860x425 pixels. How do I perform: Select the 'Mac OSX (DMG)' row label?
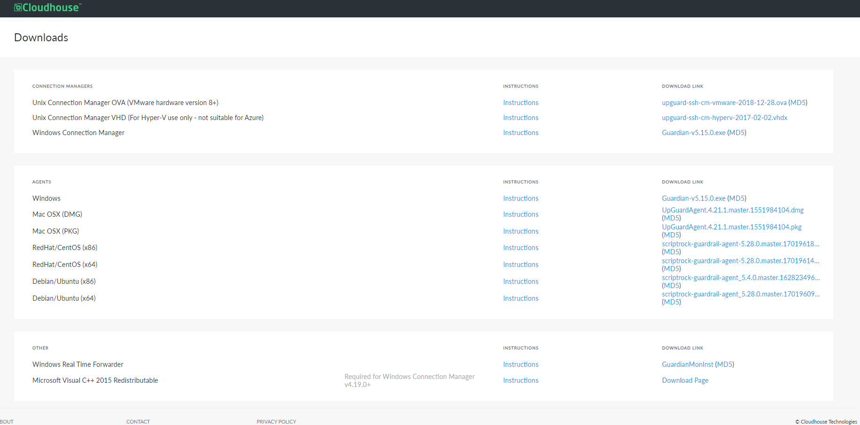click(x=57, y=214)
